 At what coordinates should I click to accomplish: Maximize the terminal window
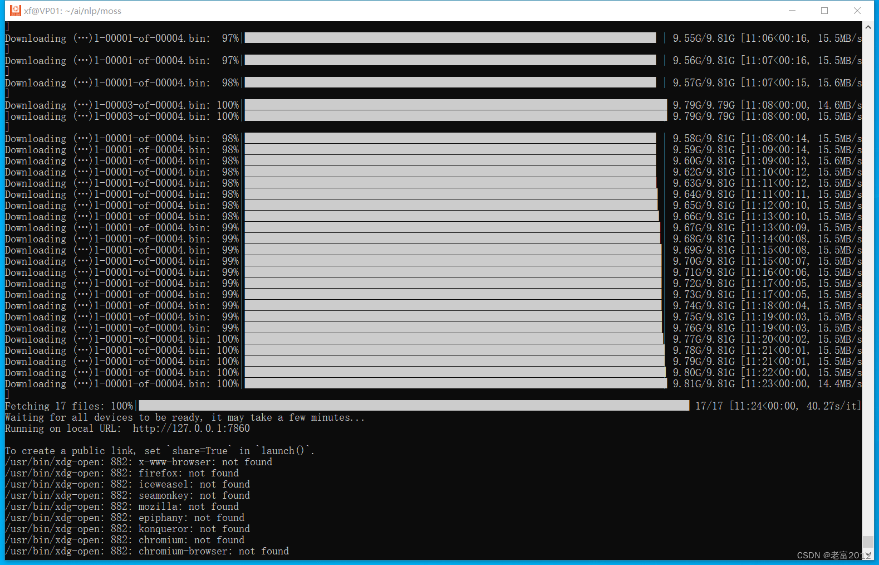pyautogui.click(x=824, y=11)
